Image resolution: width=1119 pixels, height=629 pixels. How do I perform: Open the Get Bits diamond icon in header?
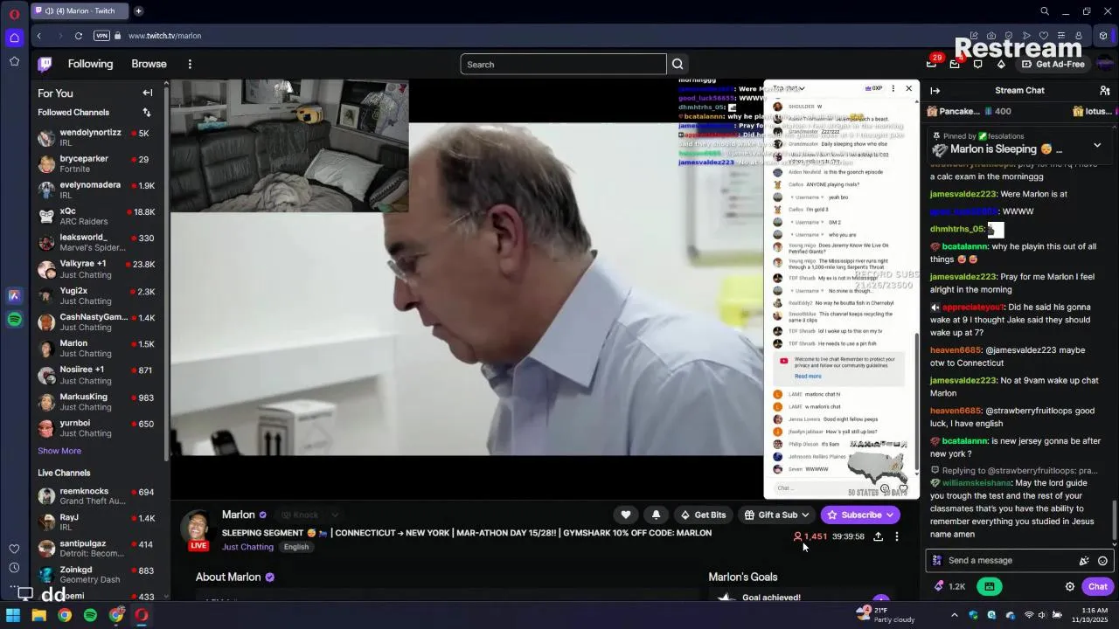(x=1001, y=64)
